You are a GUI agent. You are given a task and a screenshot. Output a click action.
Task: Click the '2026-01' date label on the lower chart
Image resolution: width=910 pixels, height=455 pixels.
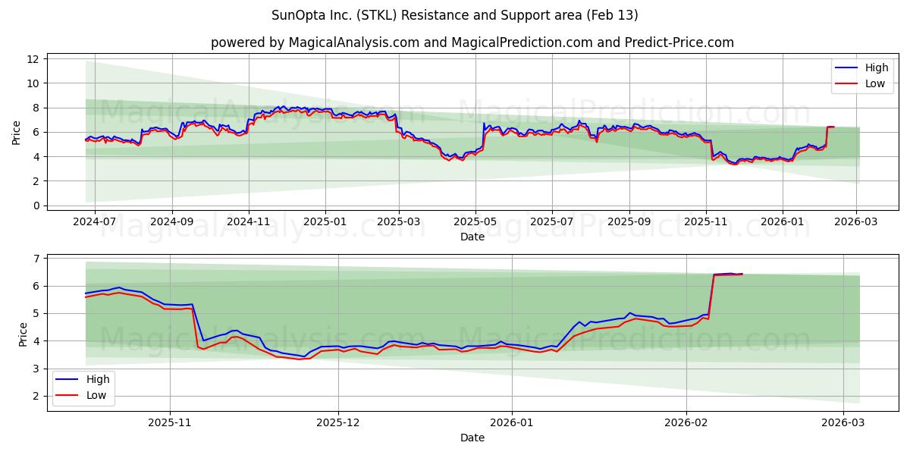512,423
